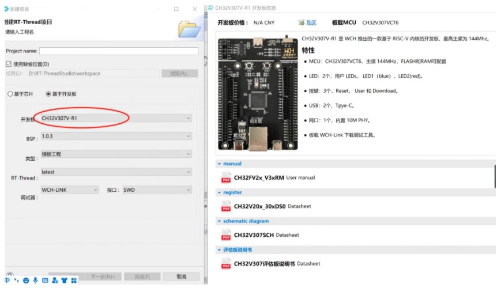The image size is (501, 288).
Task: Collapse the schematic diagram section
Action: 219,221
